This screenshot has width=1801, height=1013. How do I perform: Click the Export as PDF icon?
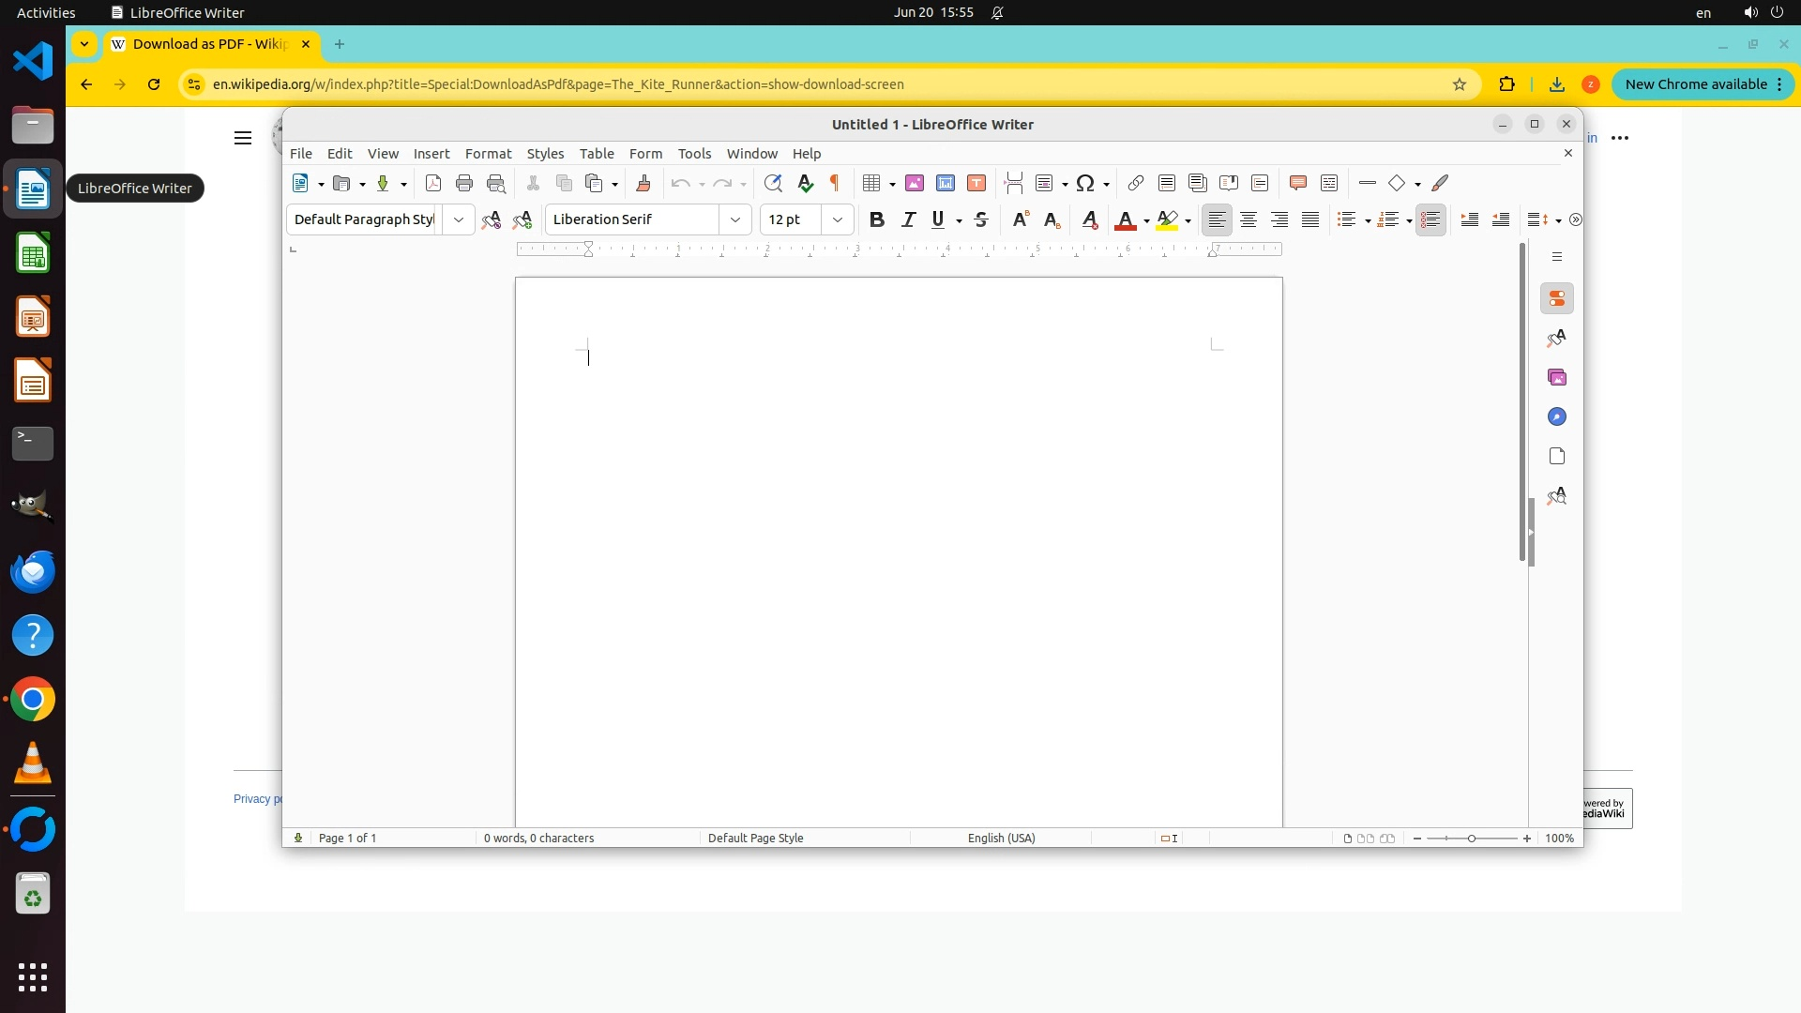click(432, 183)
